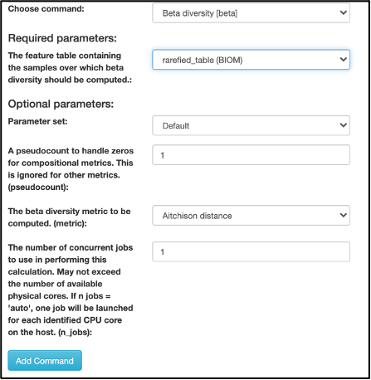Open the Choose command dropdown showing Beta diversity
371x380 pixels.
[251, 13]
